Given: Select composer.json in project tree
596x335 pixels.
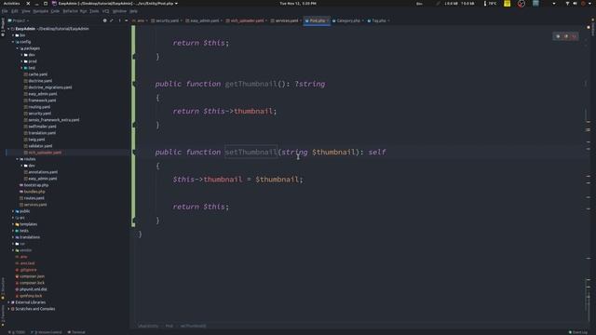Looking at the screenshot, I should coord(32,276).
